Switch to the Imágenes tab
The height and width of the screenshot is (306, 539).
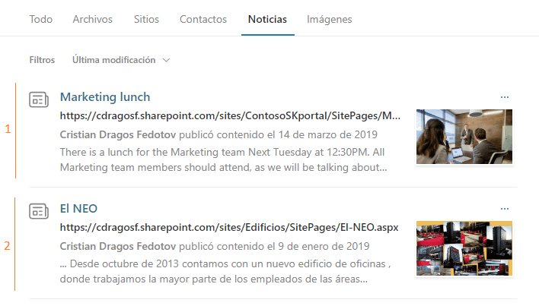coord(330,19)
